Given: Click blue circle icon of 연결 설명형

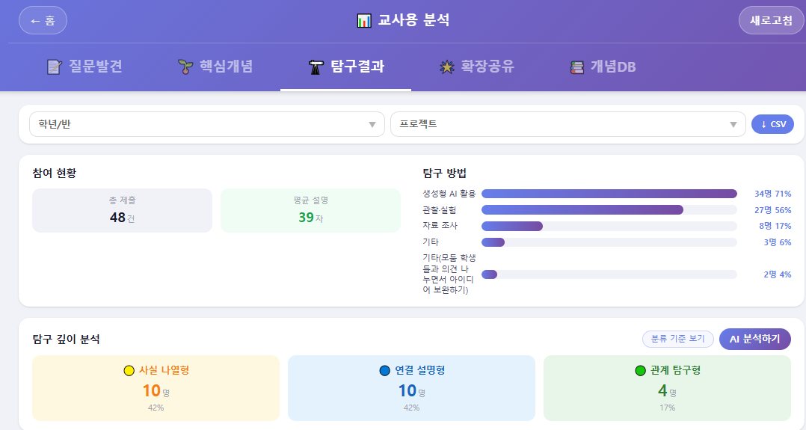Looking at the screenshot, I should coord(384,370).
